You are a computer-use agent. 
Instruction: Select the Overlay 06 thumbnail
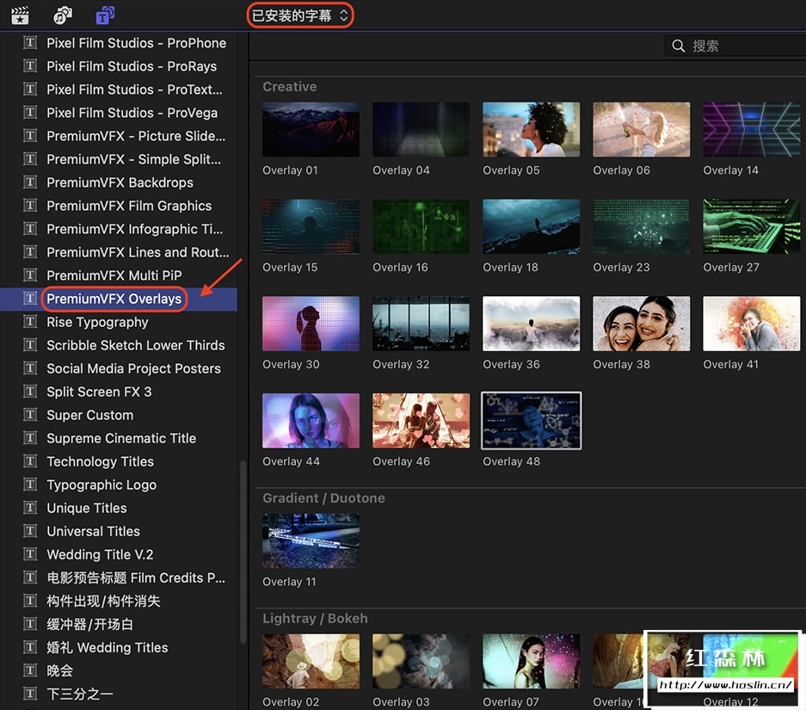[642, 129]
